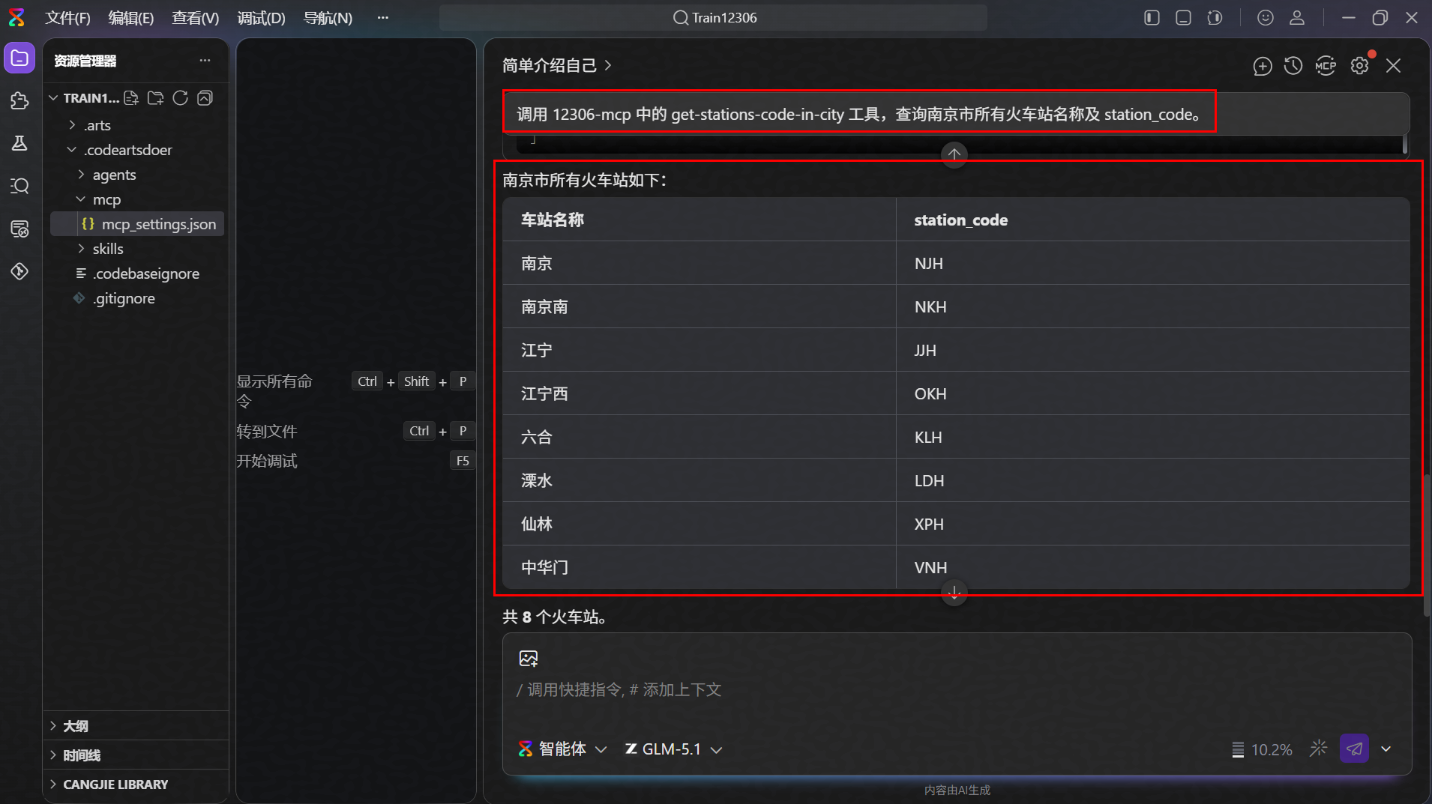
Task: Open mcp_settings.json file
Action: click(136, 224)
